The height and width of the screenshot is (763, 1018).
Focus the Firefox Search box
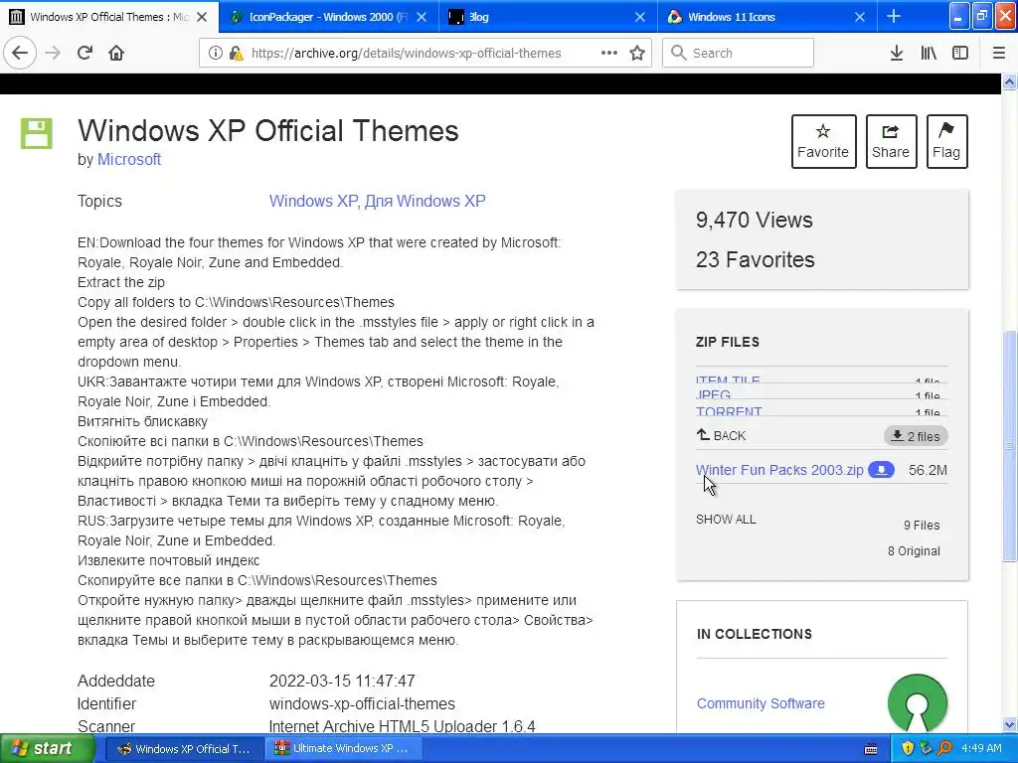tap(738, 53)
